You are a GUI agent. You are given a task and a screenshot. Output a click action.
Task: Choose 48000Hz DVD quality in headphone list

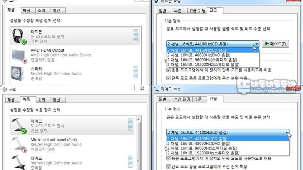(213, 55)
